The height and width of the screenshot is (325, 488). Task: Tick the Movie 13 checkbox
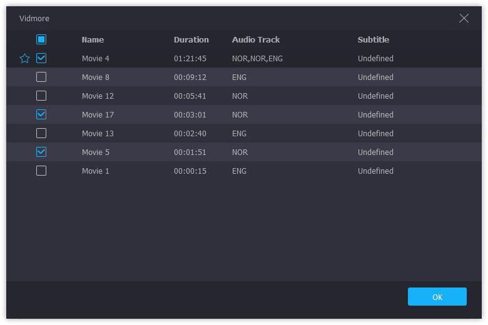[x=41, y=133]
